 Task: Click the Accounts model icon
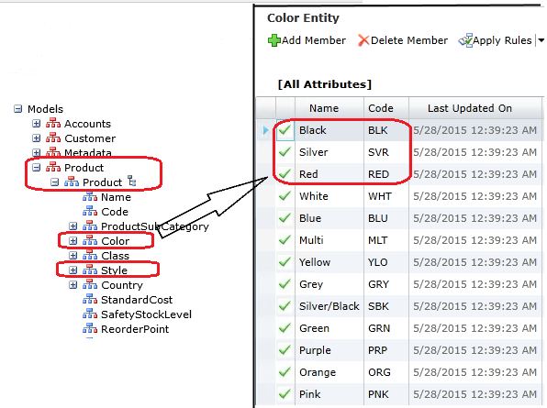coord(53,124)
